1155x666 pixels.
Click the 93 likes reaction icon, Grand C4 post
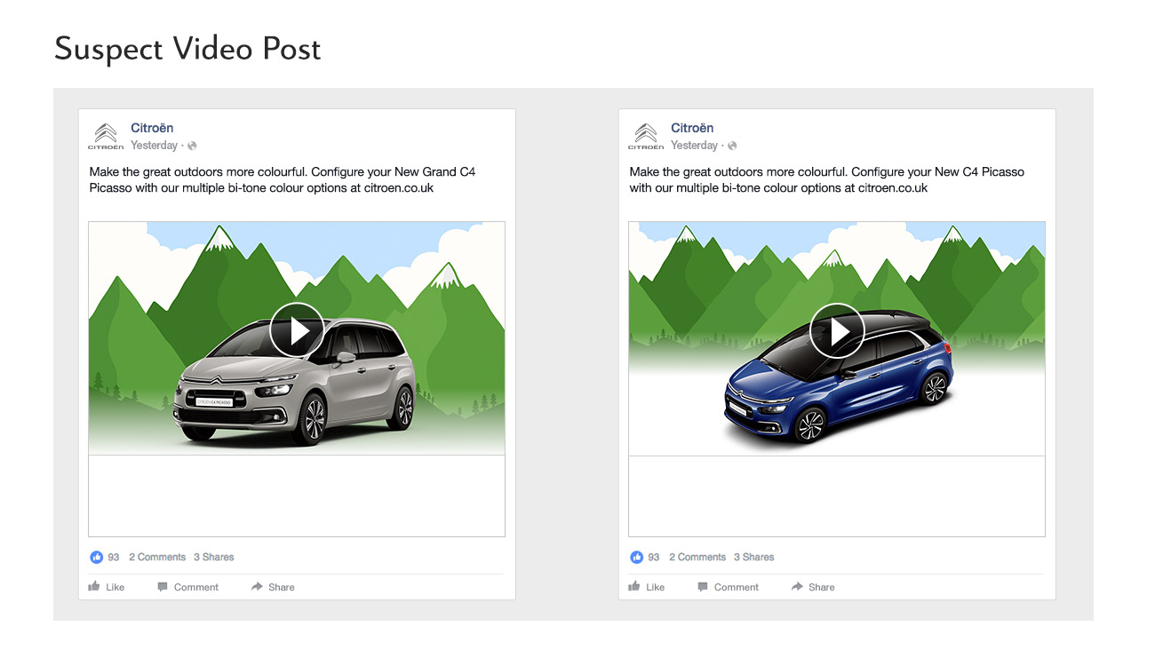click(96, 557)
